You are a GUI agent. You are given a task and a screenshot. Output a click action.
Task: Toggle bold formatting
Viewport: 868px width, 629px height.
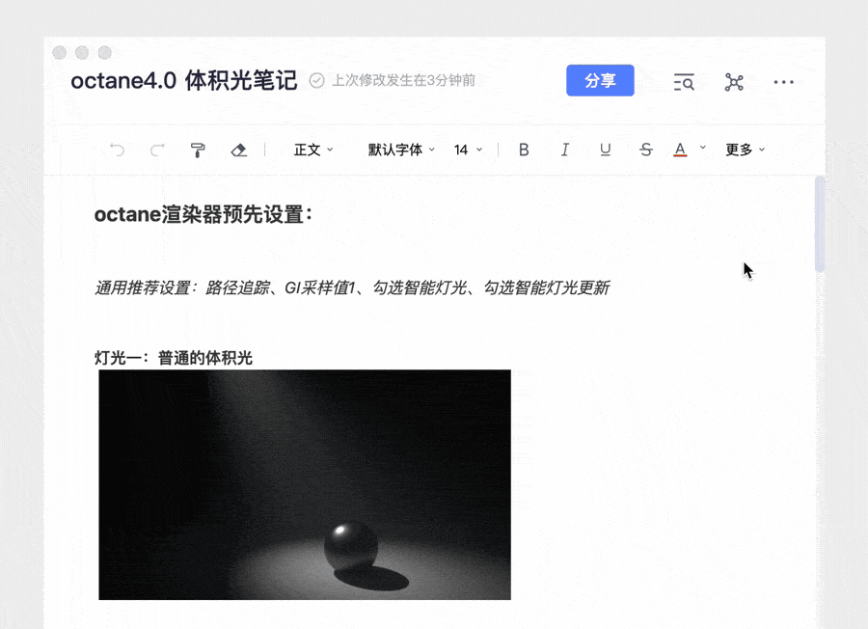pyautogui.click(x=524, y=150)
